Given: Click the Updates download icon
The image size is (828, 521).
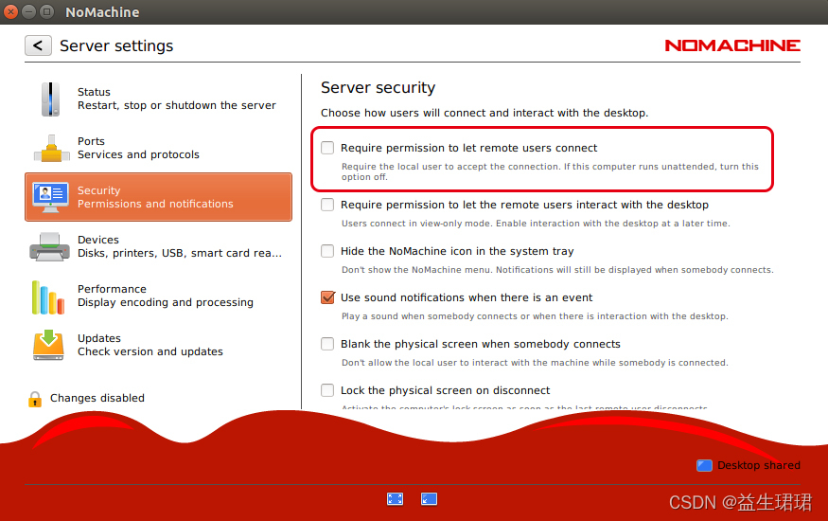Looking at the screenshot, I should click(48, 345).
